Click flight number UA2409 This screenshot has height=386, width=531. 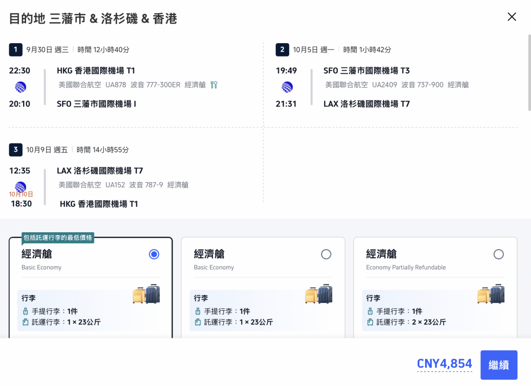pyautogui.click(x=384, y=85)
